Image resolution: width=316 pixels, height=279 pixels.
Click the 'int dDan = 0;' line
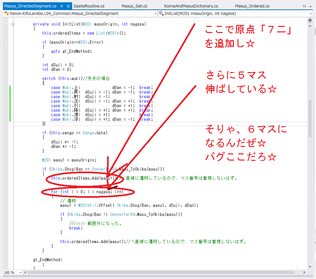[57, 69]
